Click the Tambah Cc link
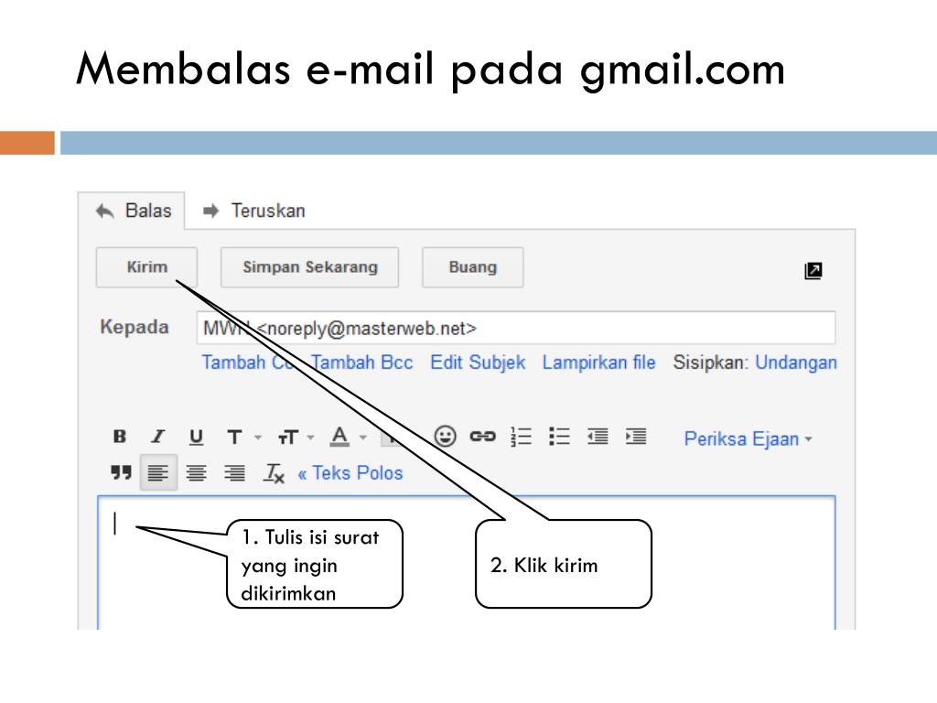The image size is (937, 703). pos(247,362)
